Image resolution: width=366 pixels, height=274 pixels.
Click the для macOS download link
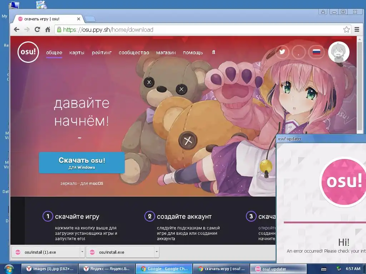[x=92, y=183]
